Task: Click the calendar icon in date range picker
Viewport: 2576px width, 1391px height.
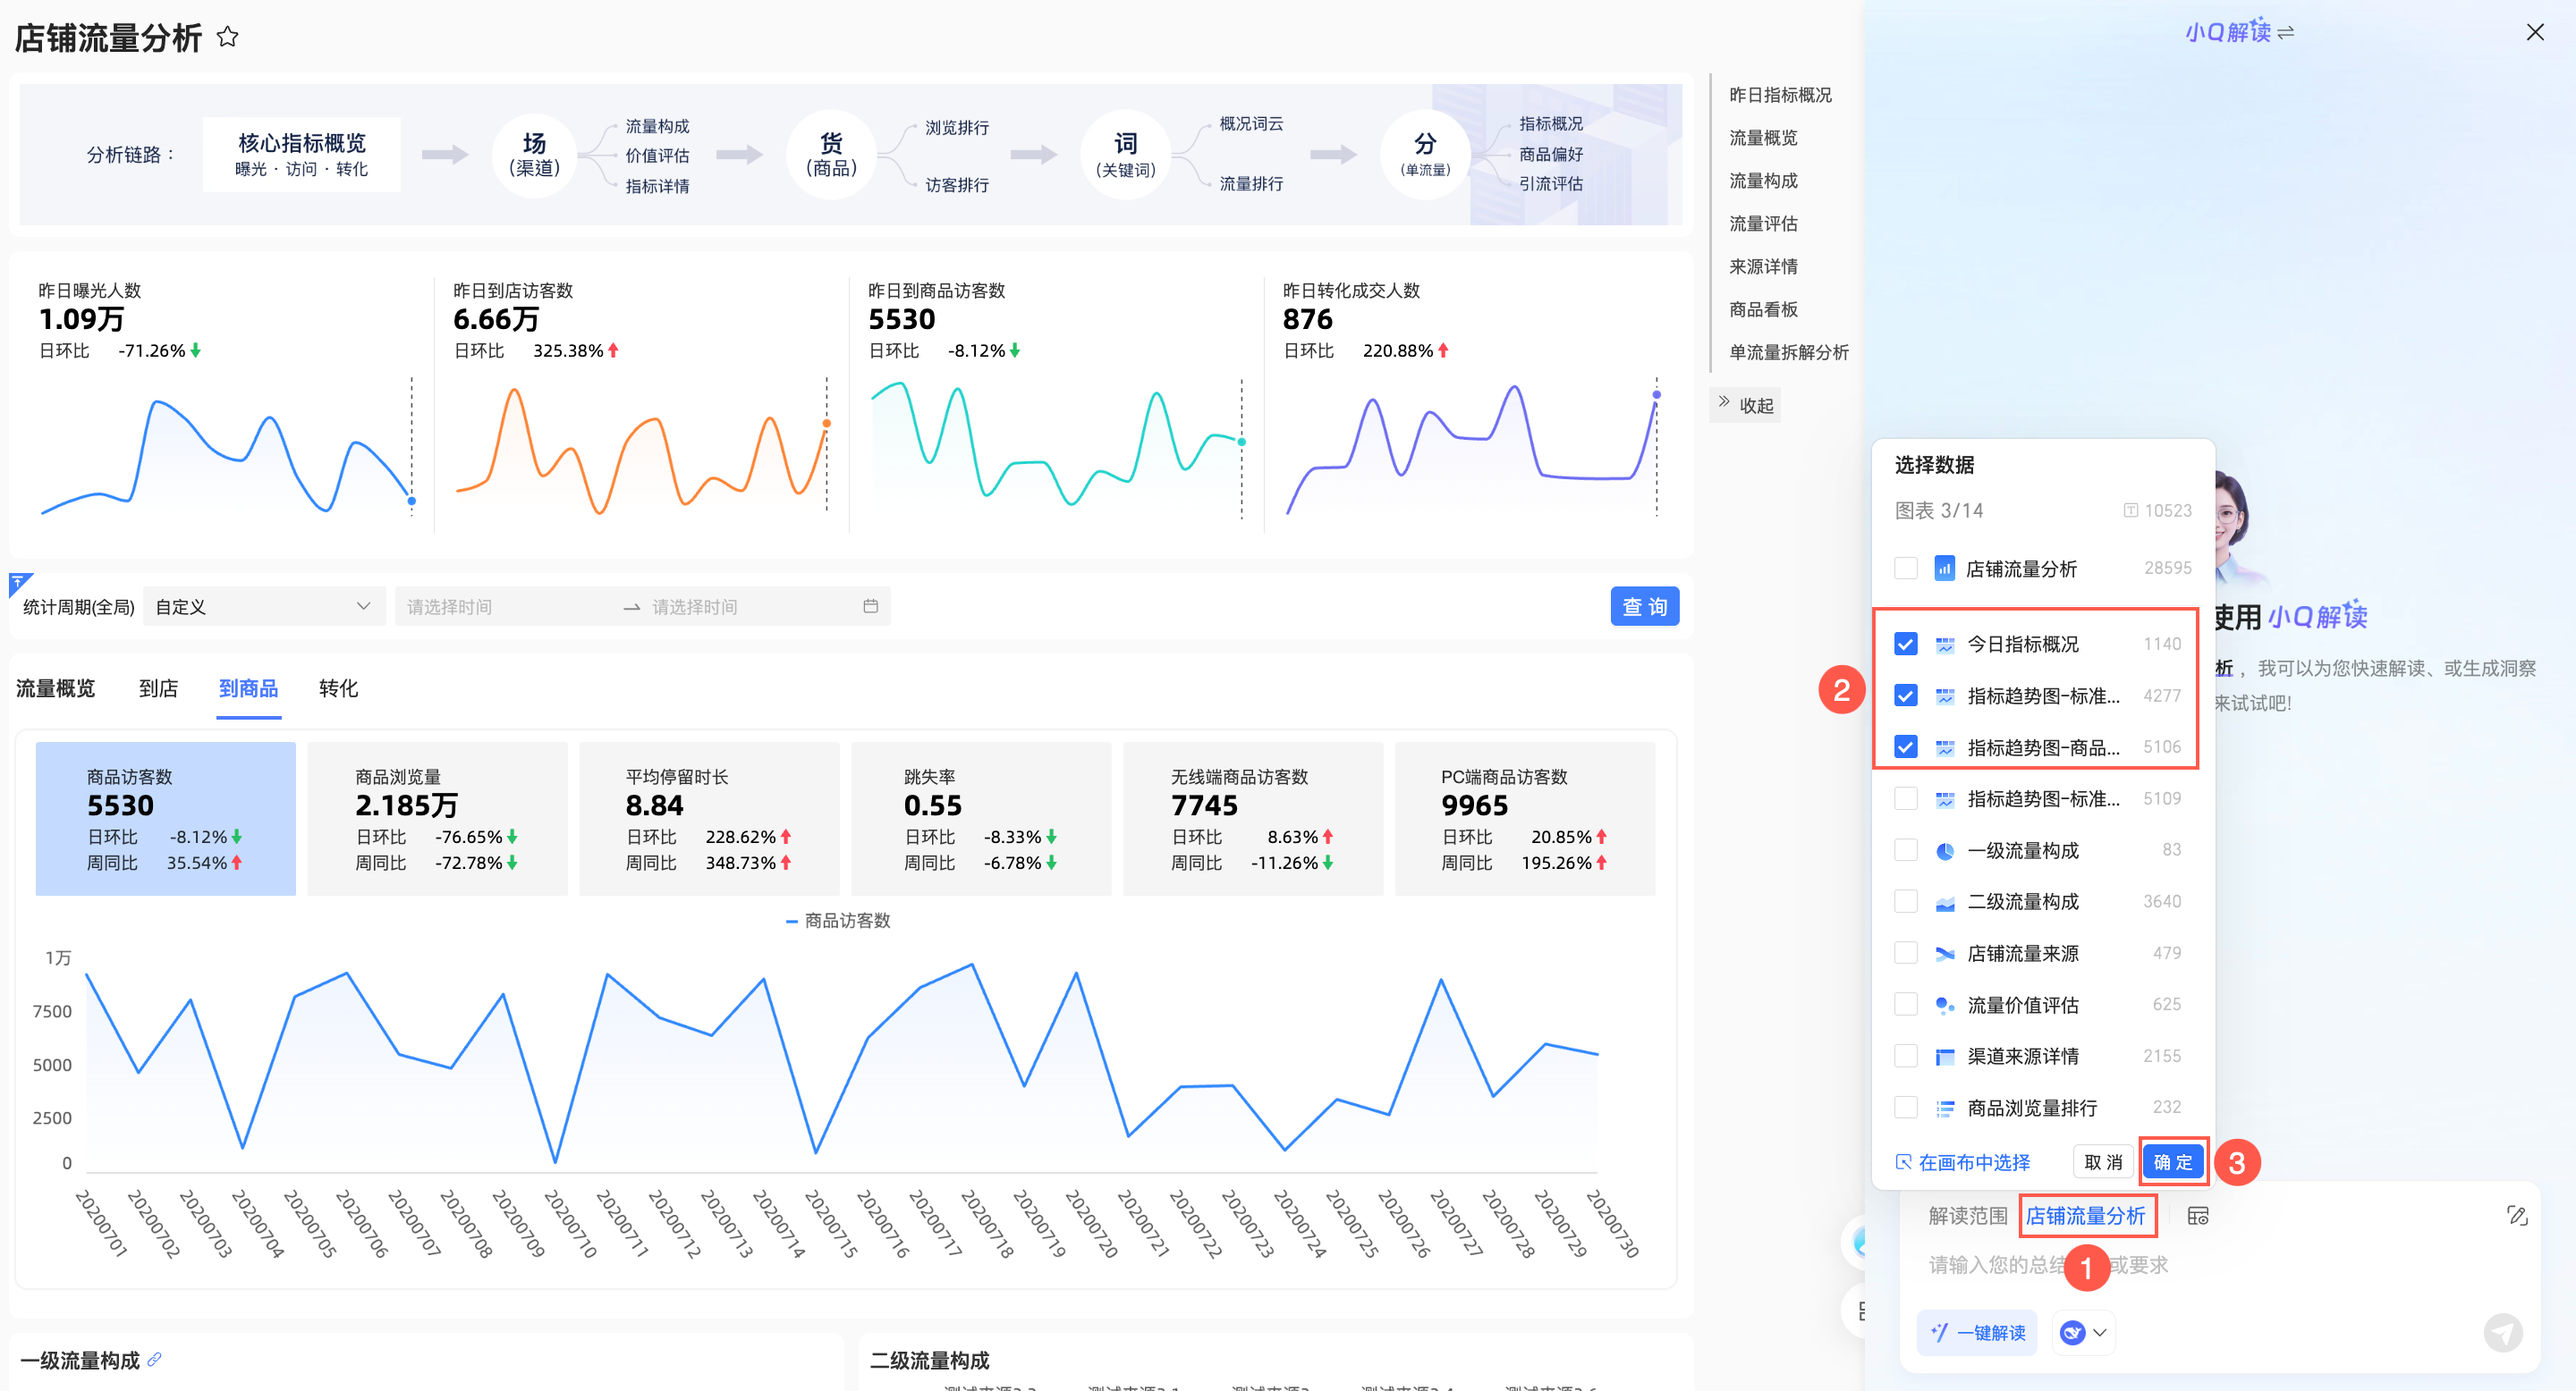Action: [870, 607]
